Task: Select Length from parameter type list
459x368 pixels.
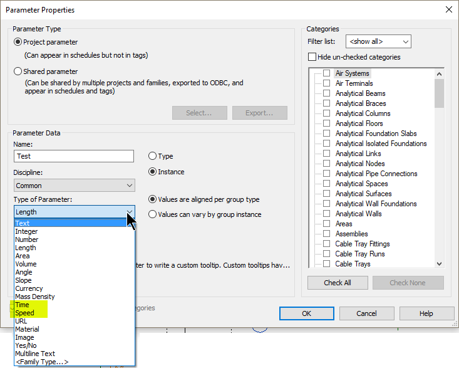Action: tap(75, 248)
